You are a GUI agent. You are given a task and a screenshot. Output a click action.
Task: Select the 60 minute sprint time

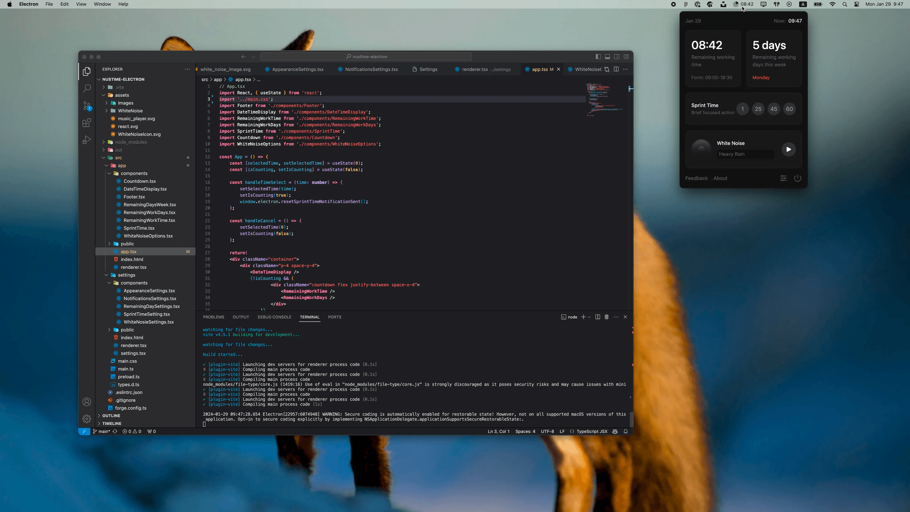pyautogui.click(x=789, y=109)
